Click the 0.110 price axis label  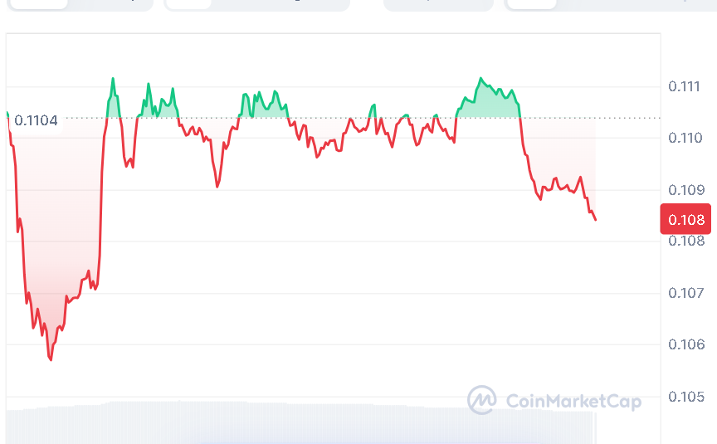[685, 138]
